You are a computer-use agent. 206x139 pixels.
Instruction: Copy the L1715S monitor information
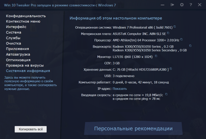(156, 56)
